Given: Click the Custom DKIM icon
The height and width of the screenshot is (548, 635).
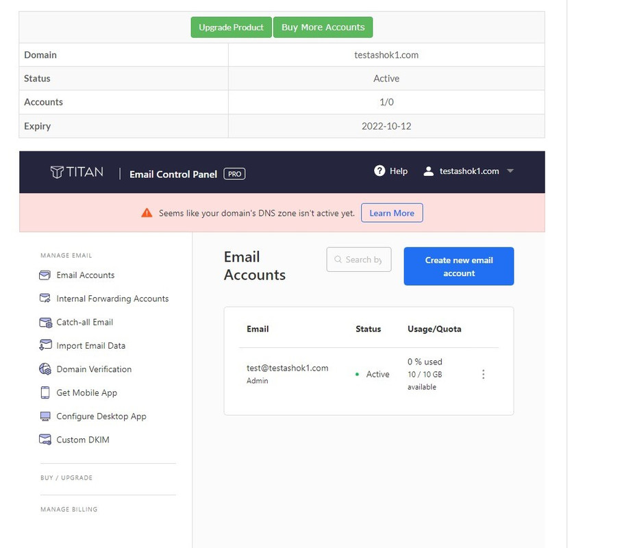Looking at the screenshot, I should 45,440.
